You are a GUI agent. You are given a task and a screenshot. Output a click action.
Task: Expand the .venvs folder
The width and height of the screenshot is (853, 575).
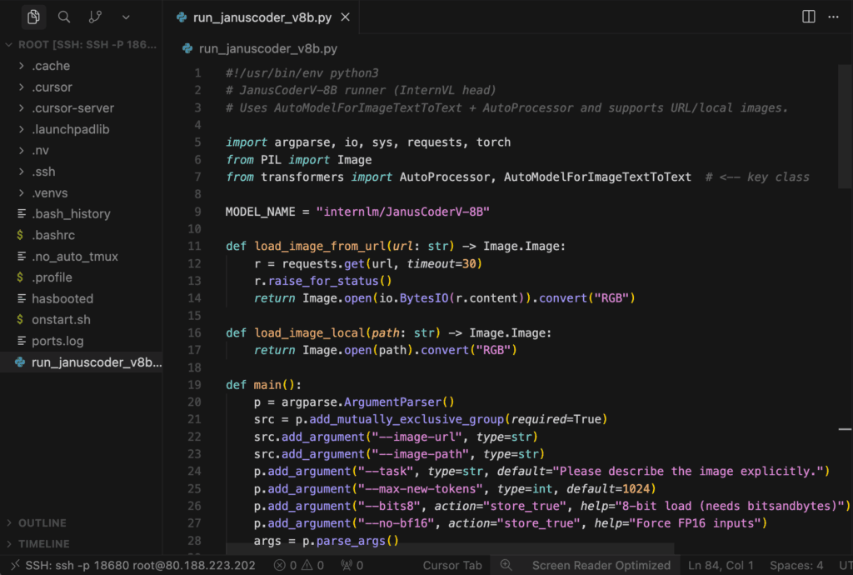coord(50,192)
